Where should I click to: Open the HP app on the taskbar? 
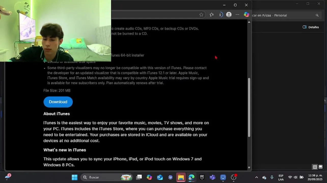170,177
